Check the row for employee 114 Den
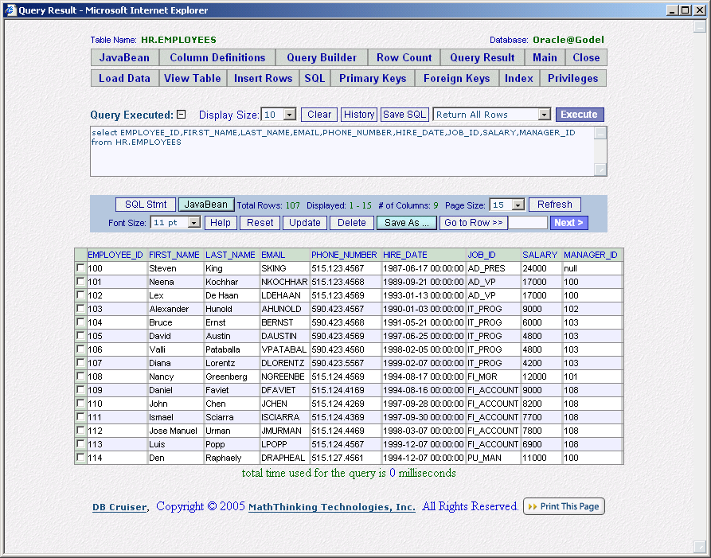Image resolution: width=711 pixels, height=558 pixels. pos(80,458)
